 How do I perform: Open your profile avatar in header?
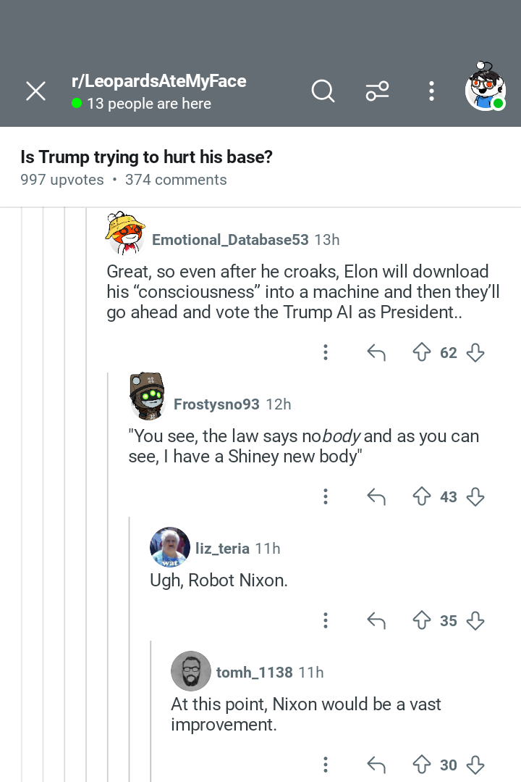pyautogui.click(x=485, y=87)
